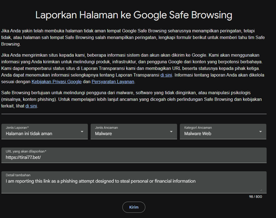Open the Kebijakan Privasi Google link

point(56,82)
